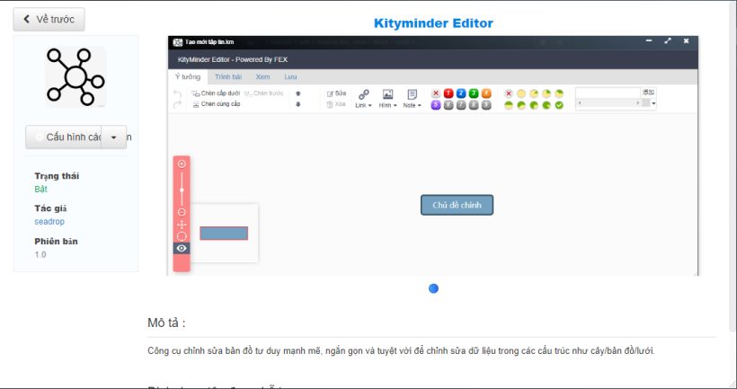The width and height of the screenshot is (737, 389).
Task: Expand caret next to Cấu hình button
Action: 114,137
